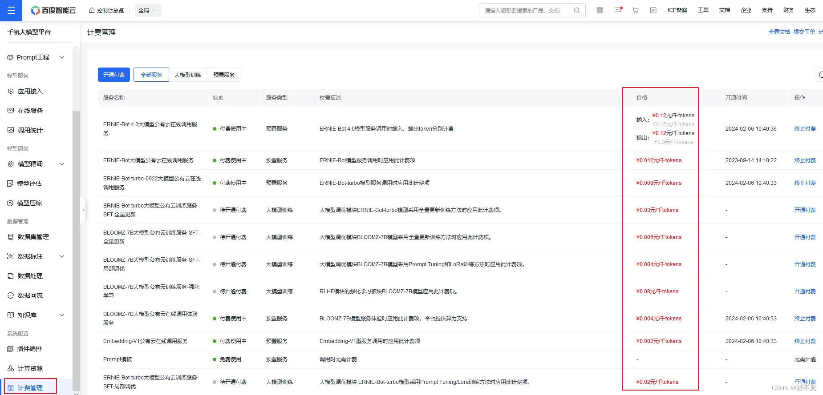Open the 生态 top menu item
Image resolution: width=823 pixels, height=395 pixels.
tap(810, 10)
